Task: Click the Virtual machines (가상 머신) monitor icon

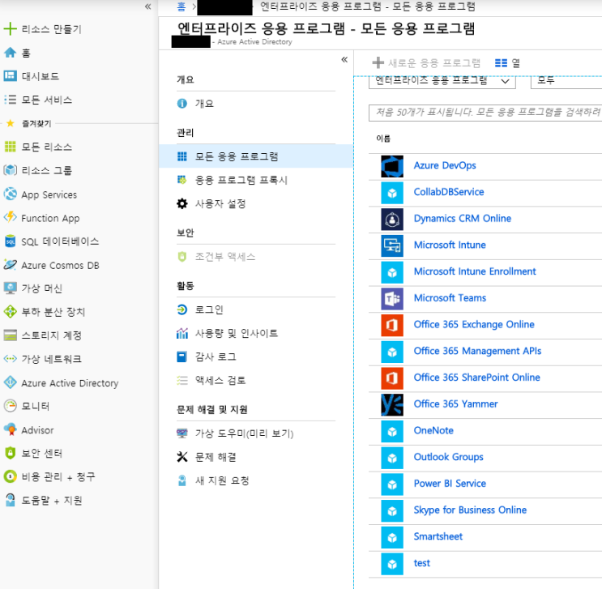Action: [10, 288]
